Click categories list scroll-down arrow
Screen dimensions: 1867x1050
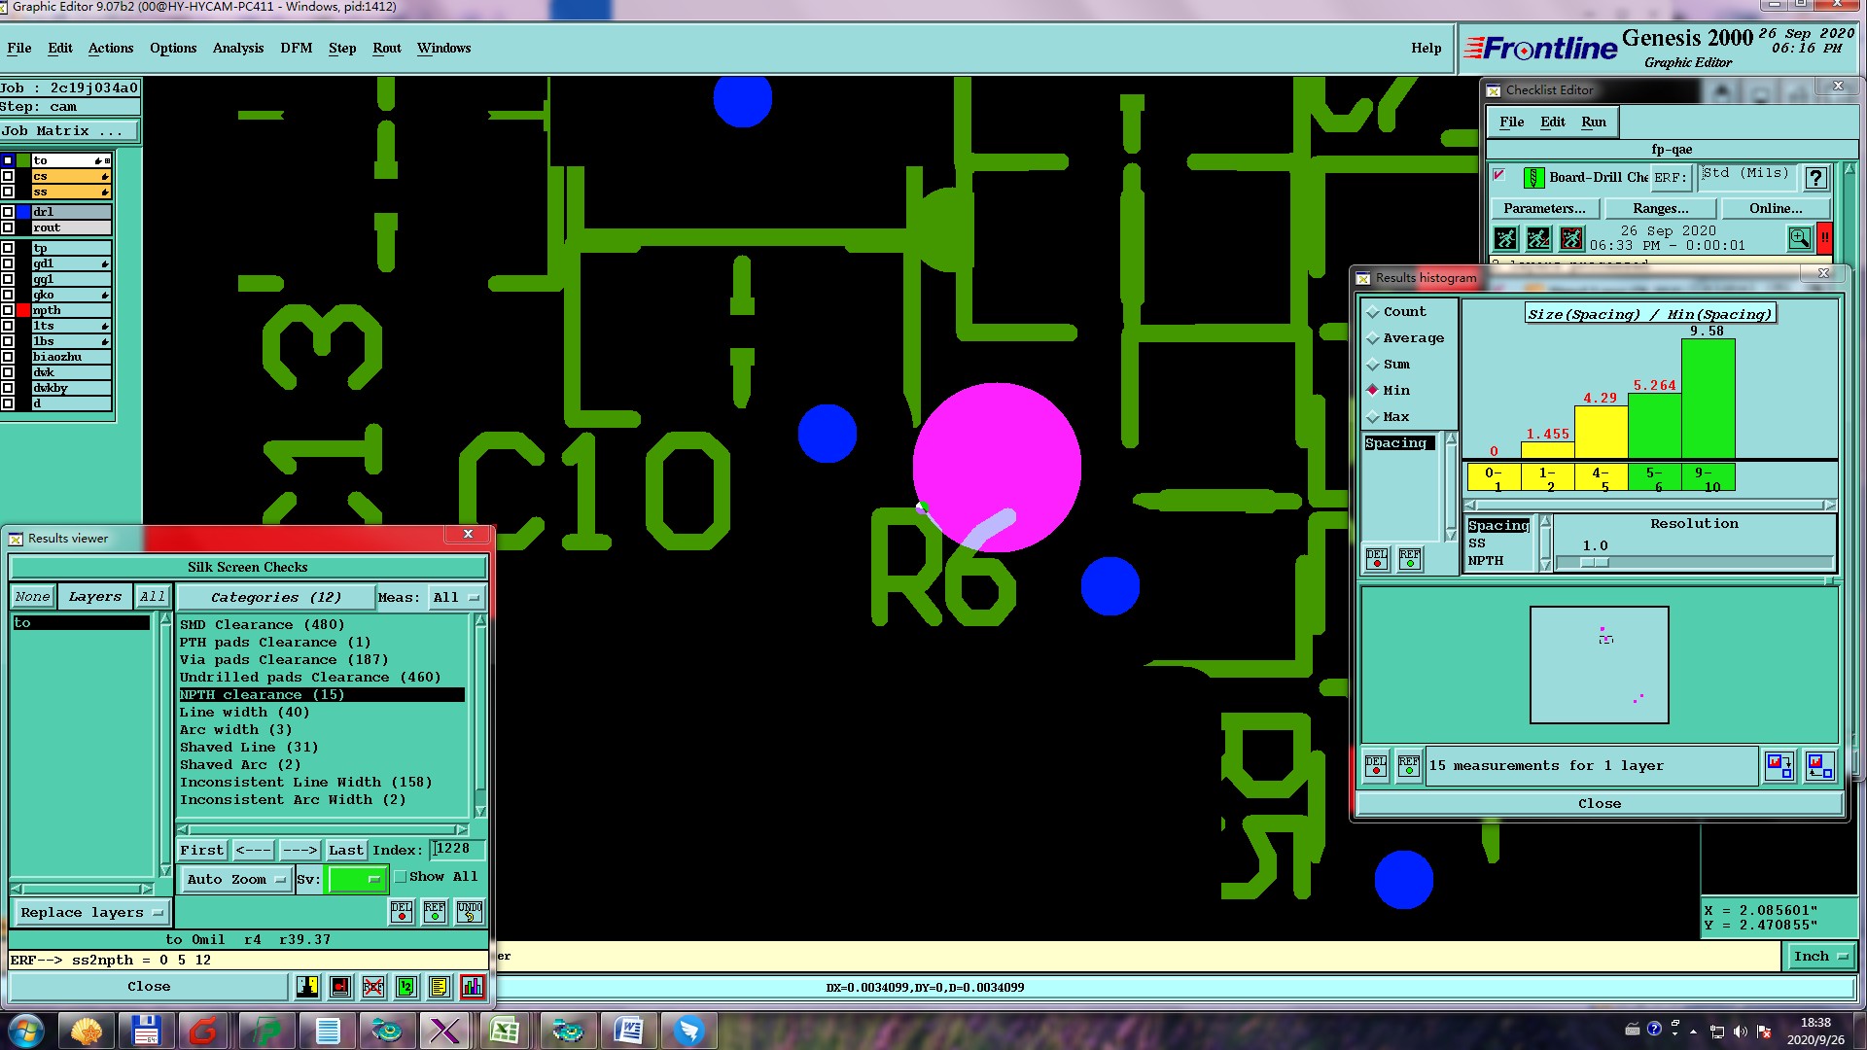479,811
